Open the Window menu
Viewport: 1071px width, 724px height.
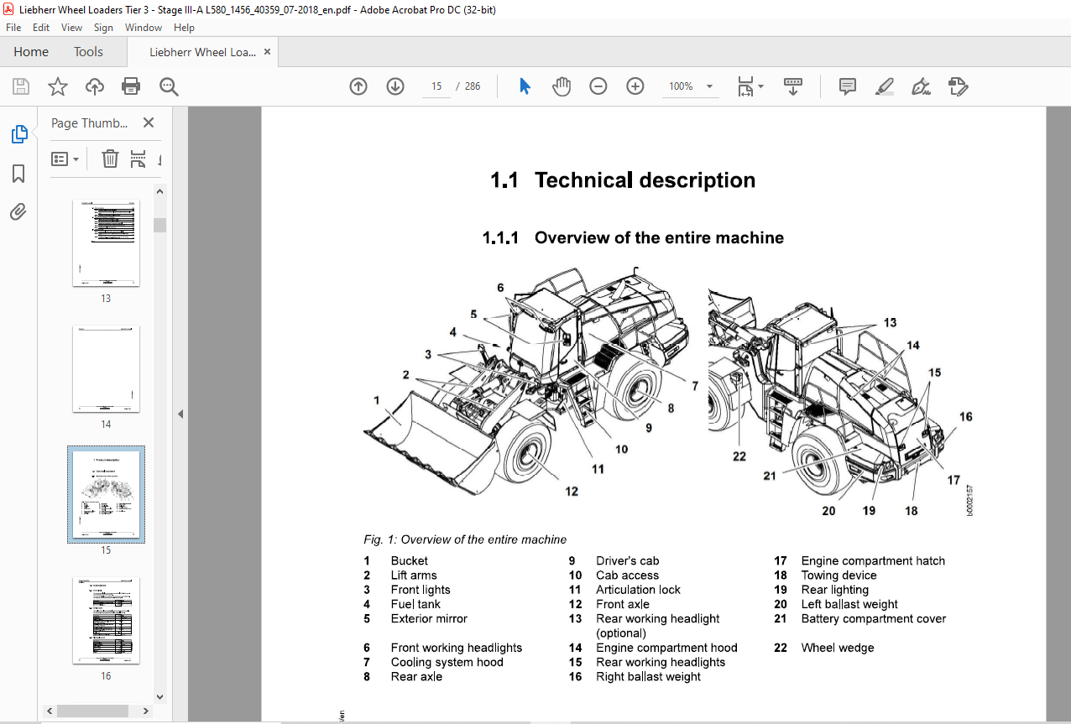(x=144, y=28)
